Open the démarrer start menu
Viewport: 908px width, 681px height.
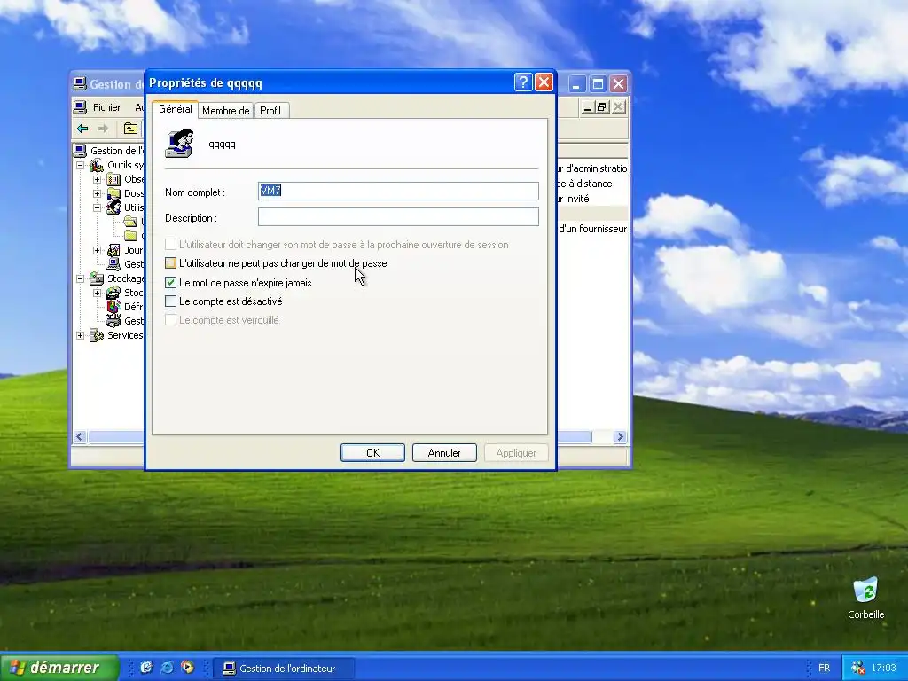59,668
